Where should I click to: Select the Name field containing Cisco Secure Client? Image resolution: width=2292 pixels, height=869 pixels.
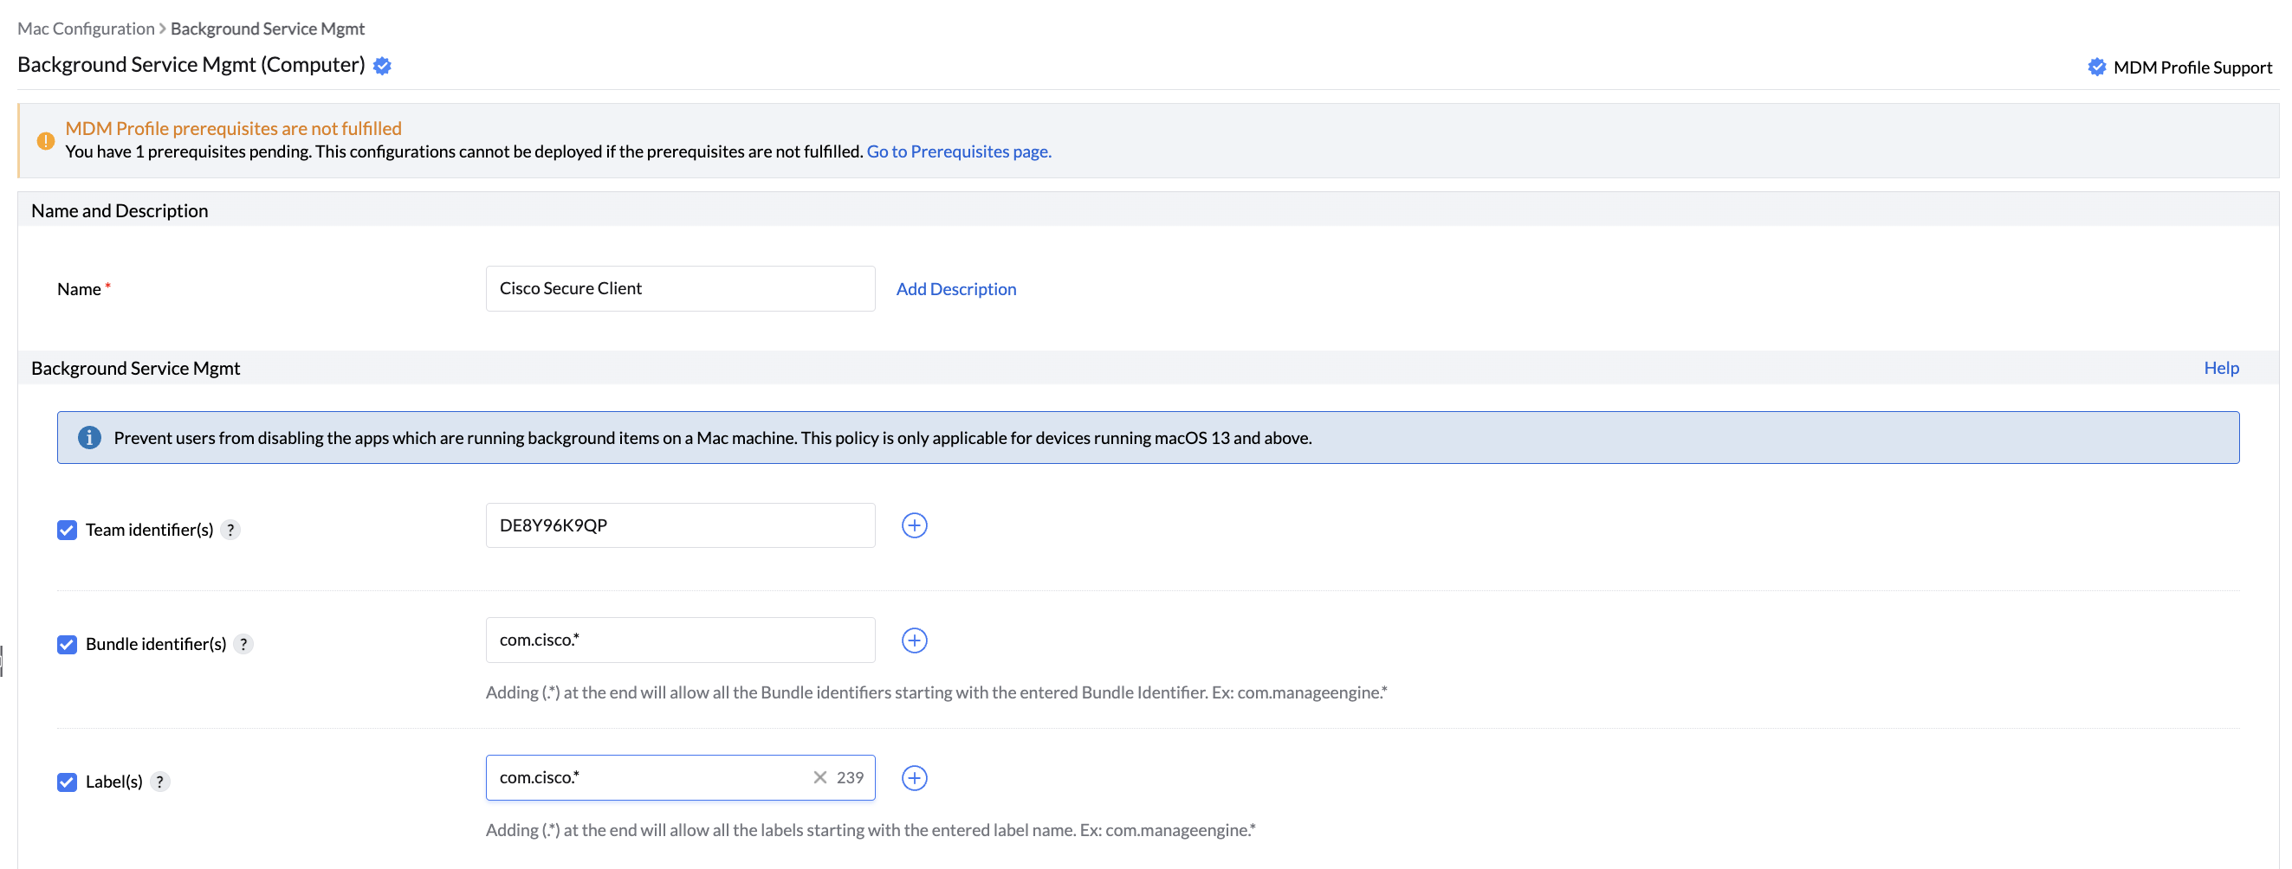point(680,288)
